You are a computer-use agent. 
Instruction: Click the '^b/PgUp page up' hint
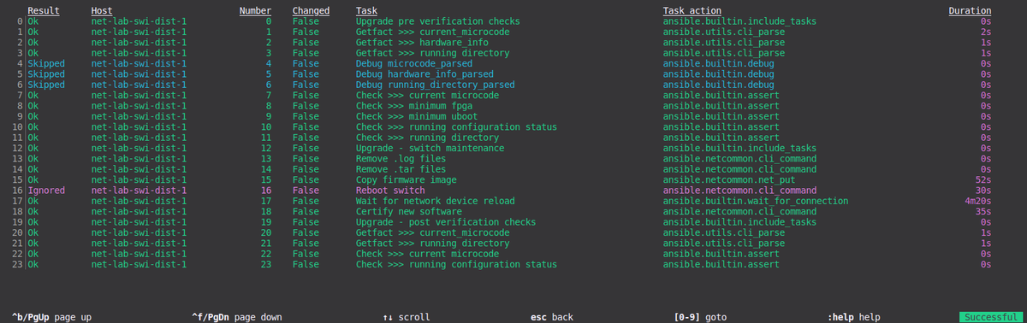tap(51, 317)
